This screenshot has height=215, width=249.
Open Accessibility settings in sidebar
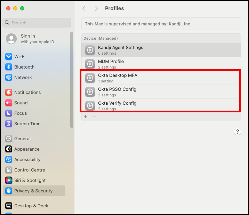click(x=27, y=159)
